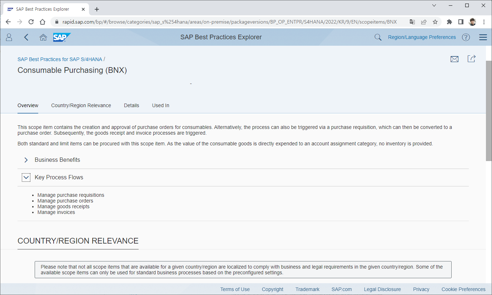Click 'Manage purchase orders' bullet text
Viewport: 492px width, 295px height.
[65, 201]
